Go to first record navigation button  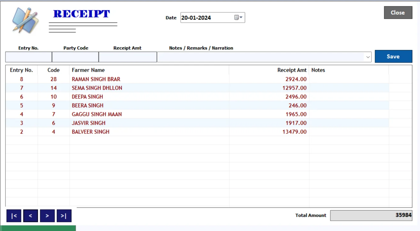click(14, 216)
